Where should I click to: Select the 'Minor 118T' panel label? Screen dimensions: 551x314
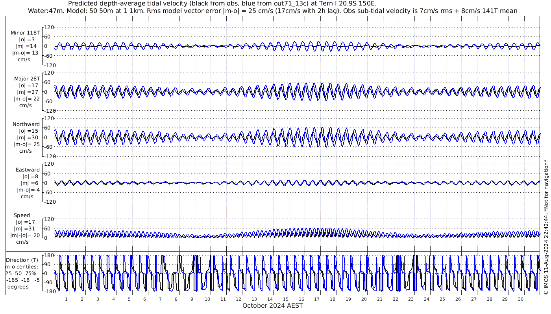coord(25,33)
